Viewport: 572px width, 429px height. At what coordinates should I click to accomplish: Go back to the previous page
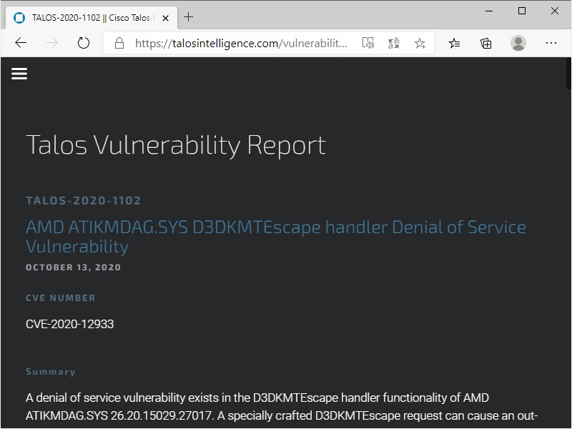[21, 43]
